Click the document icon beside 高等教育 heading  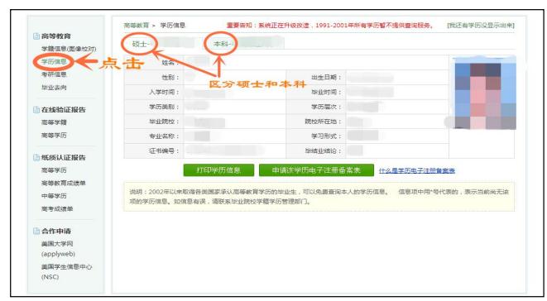(36, 36)
